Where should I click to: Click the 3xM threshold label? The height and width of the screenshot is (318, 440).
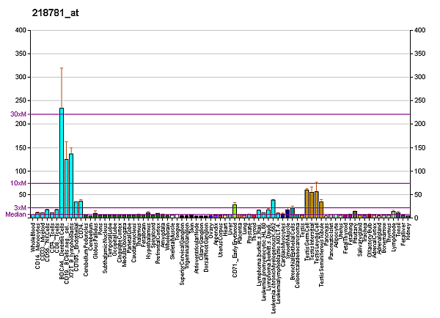pos(21,208)
